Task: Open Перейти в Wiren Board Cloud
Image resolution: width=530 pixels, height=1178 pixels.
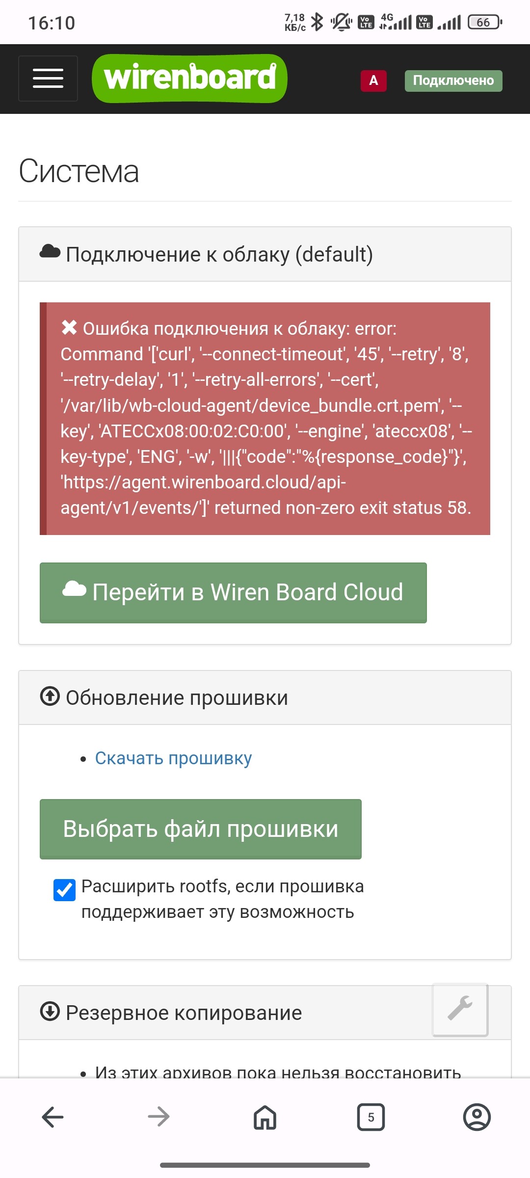Action: [233, 592]
